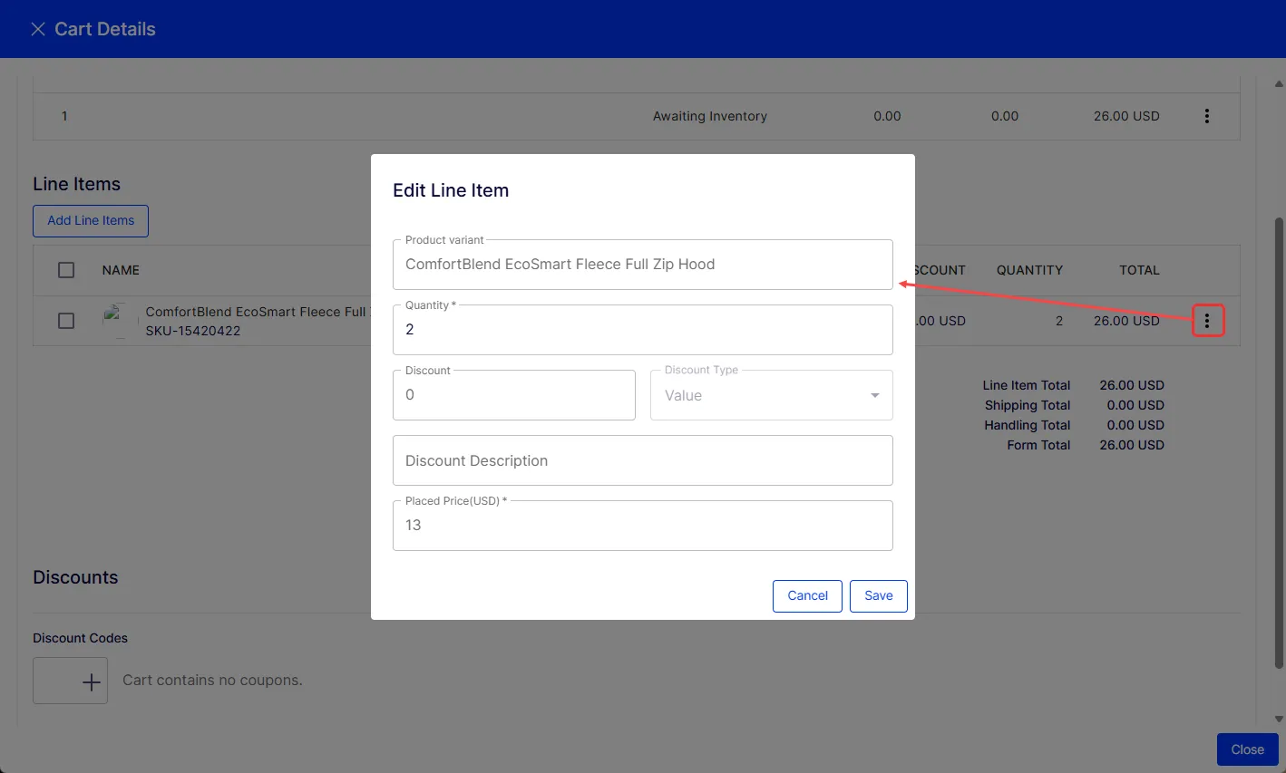This screenshot has width=1286, height=773.
Task: Click the NAME column header
Action: pos(121,270)
